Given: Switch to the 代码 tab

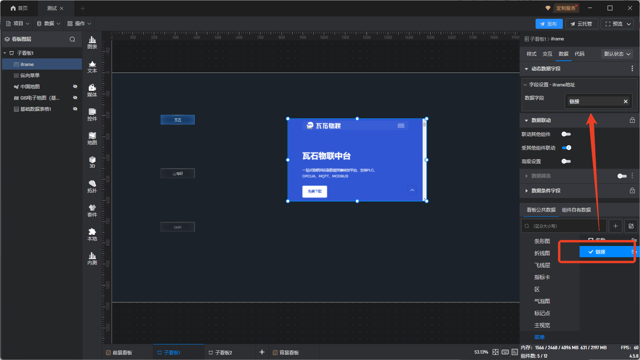Looking at the screenshot, I should [580, 54].
